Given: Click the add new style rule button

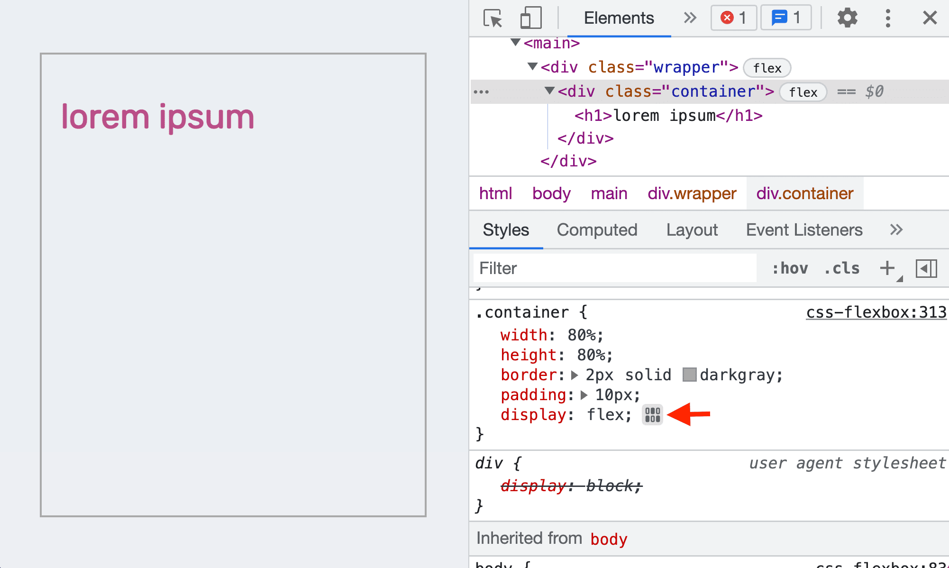Looking at the screenshot, I should pyautogui.click(x=886, y=268).
